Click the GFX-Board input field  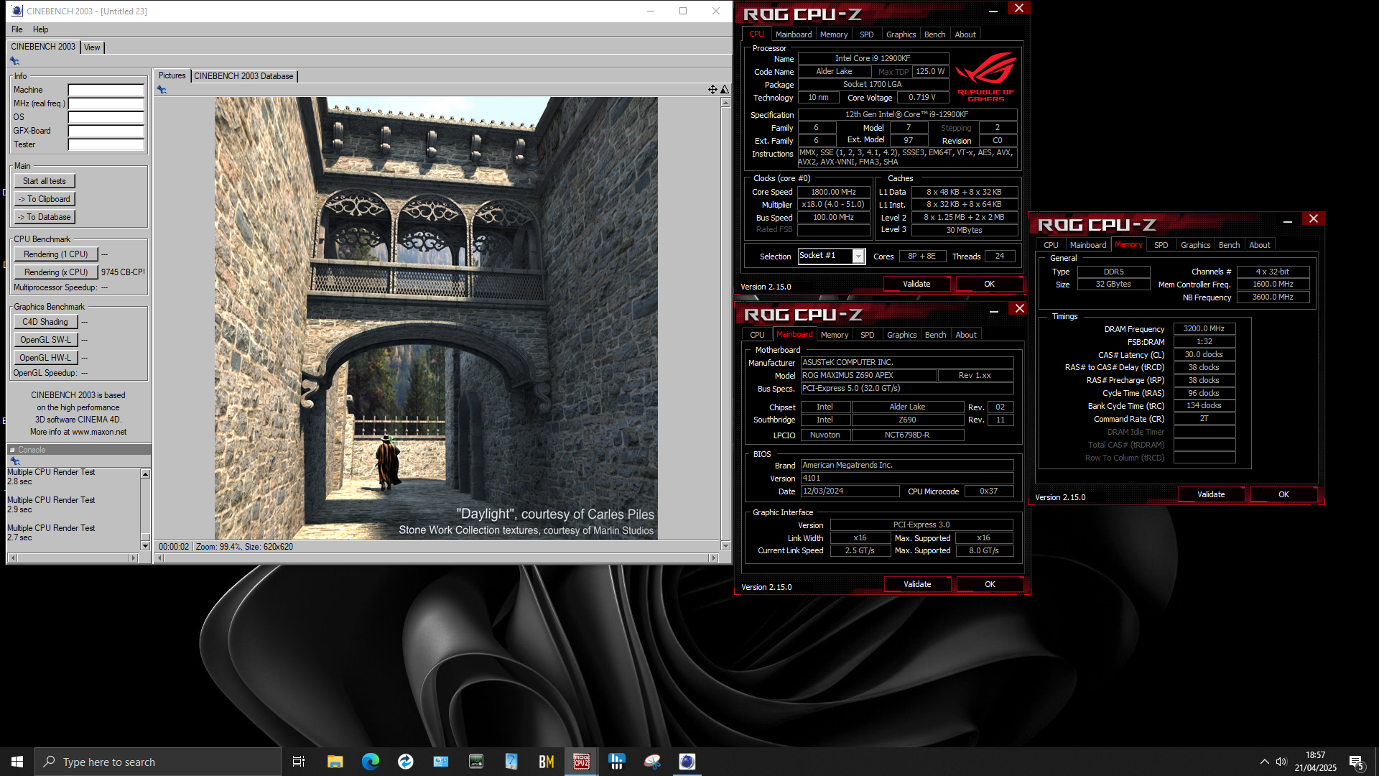click(x=106, y=131)
